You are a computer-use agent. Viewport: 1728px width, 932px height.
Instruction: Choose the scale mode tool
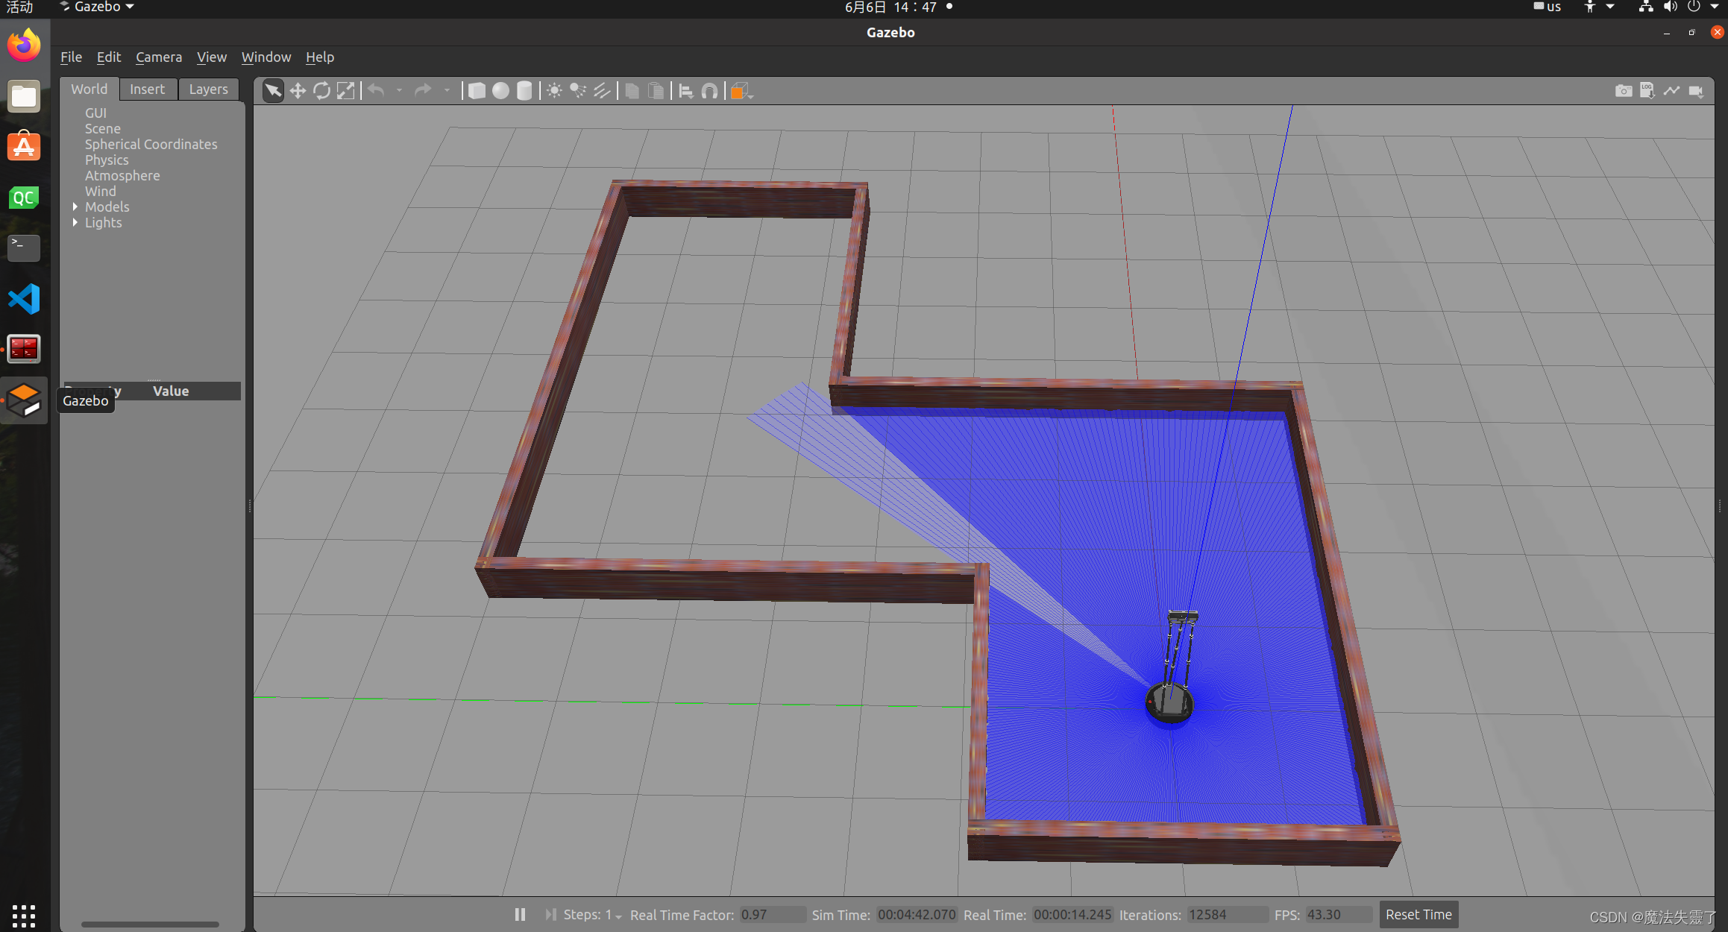click(345, 91)
